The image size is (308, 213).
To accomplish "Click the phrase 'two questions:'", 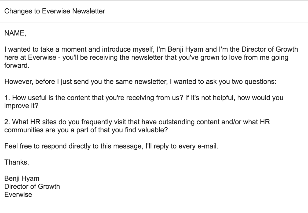I will [254, 81].
